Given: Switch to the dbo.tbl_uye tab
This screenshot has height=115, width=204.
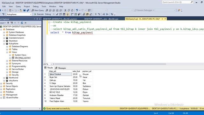Looking at the screenshot, I should [101, 19].
